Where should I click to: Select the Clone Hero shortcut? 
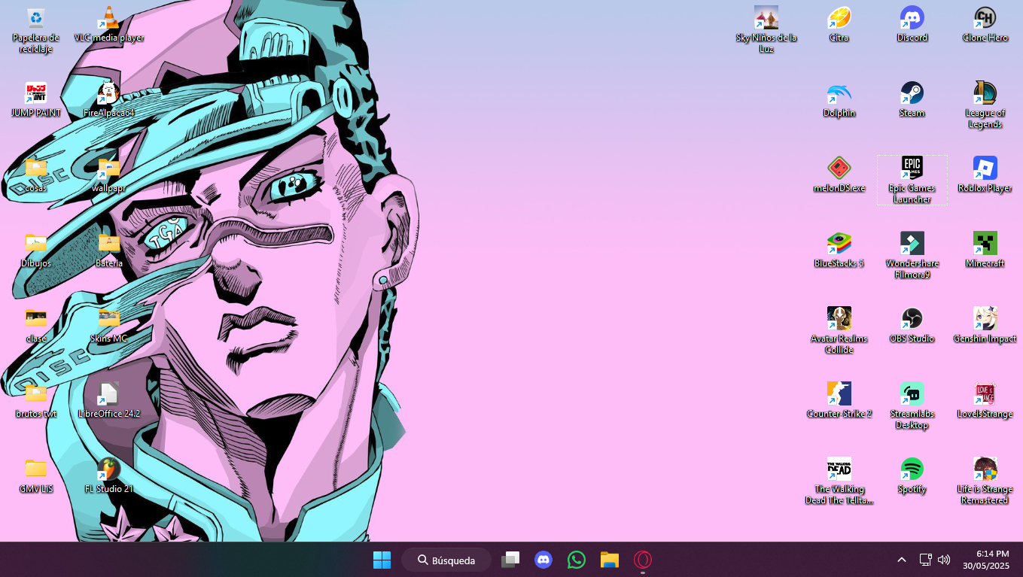tap(985, 25)
